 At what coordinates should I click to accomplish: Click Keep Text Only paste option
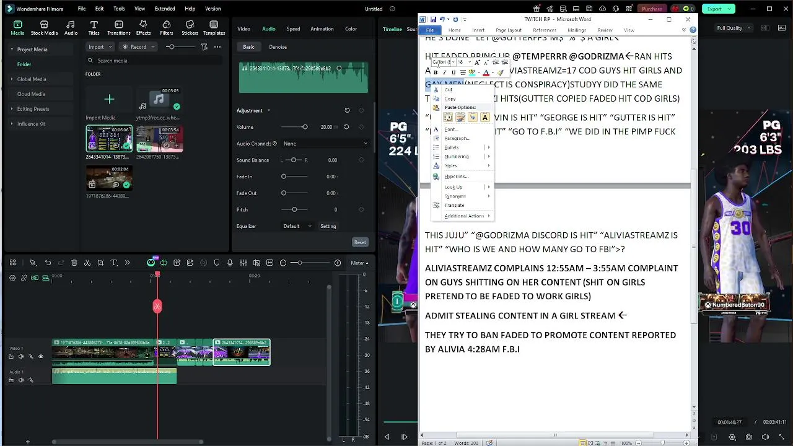tap(484, 117)
